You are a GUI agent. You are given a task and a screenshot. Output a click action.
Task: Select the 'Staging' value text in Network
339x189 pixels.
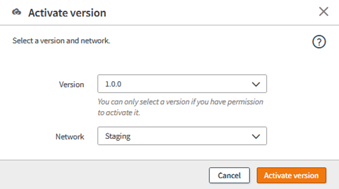(117, 136)
